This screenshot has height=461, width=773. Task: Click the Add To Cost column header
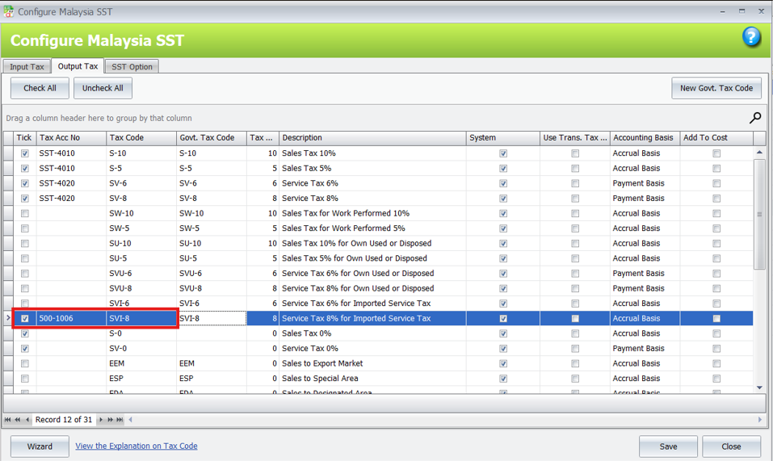[x=716, y=138]
